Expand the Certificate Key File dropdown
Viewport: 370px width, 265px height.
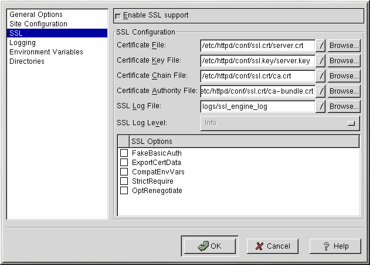point(321,61)
